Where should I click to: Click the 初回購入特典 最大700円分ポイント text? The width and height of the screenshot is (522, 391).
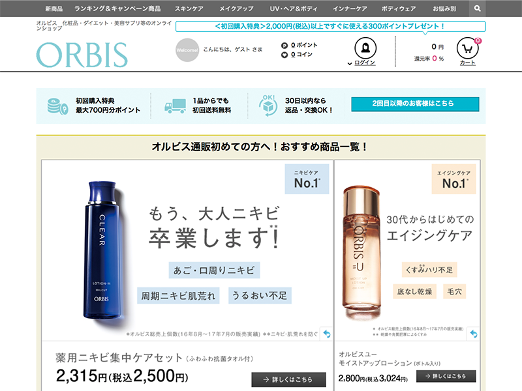tap(108, 106)
